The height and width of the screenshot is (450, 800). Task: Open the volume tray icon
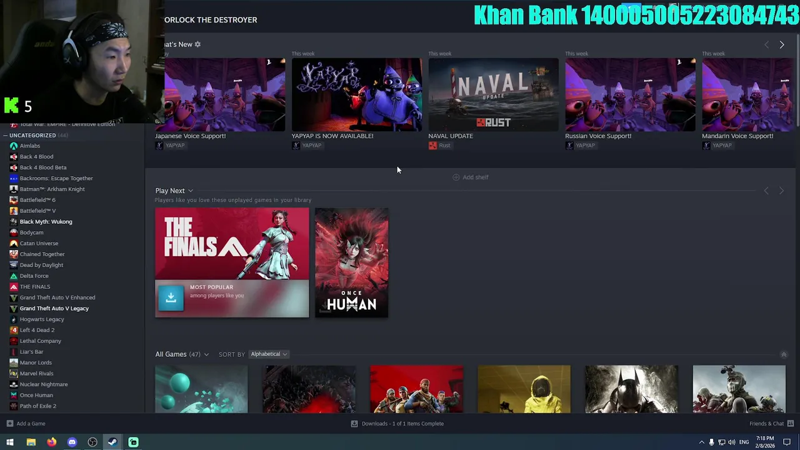[x=731, y=442]
